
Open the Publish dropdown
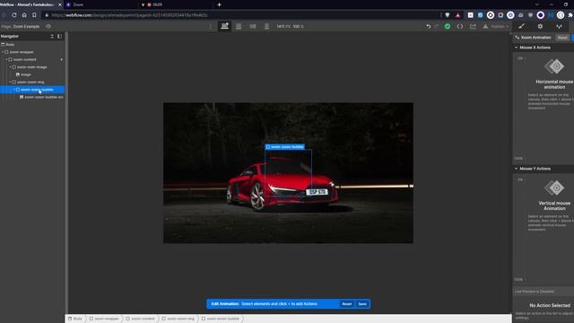pos(500,26)
